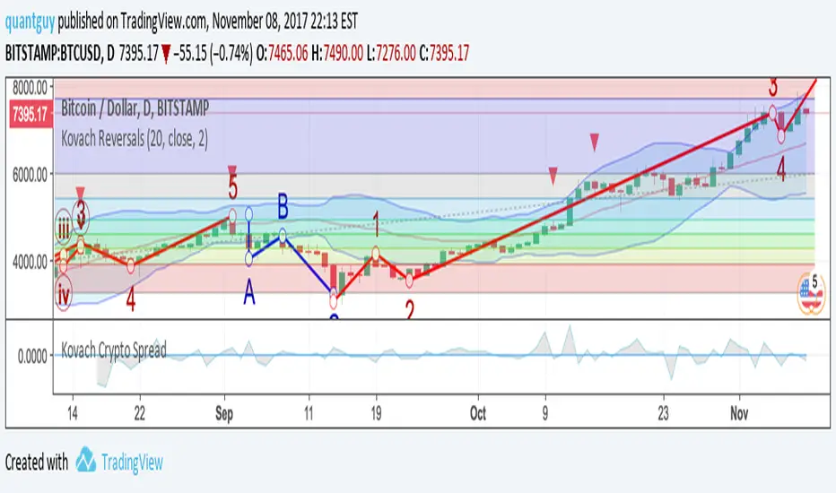Click the L:7276.00 low value
Screen dimensions: 836x493
point(391,53)
